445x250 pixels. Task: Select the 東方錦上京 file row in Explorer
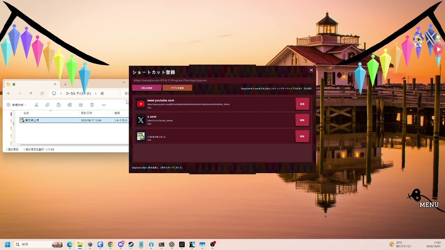click(x=74, y=120)
